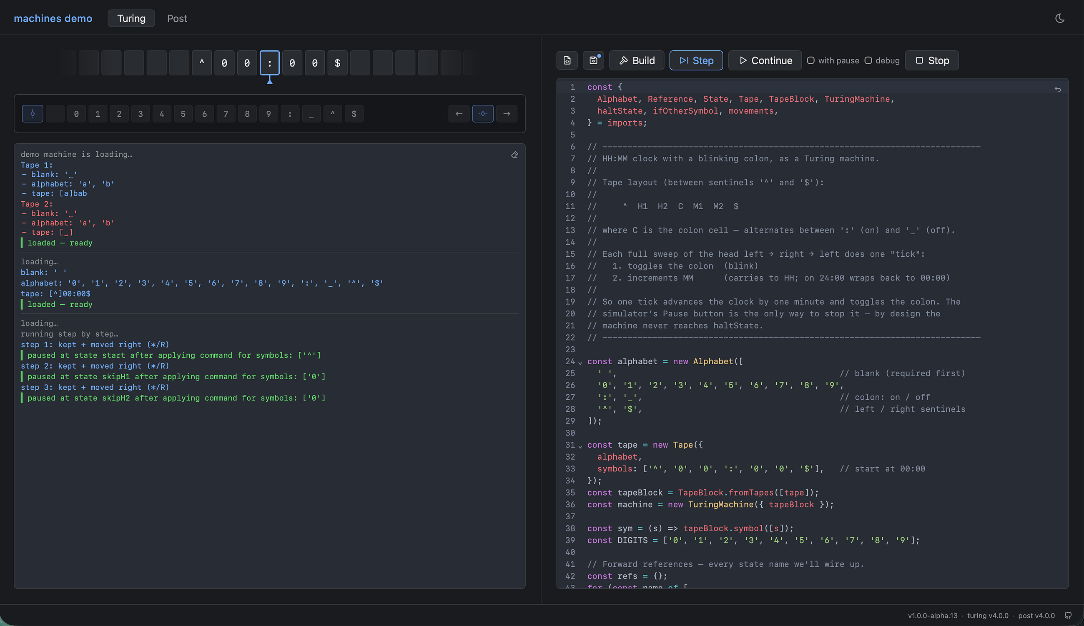Choose symbol 5 in the symbol palette
The image size is (1084, 626).
click(183, 114)
